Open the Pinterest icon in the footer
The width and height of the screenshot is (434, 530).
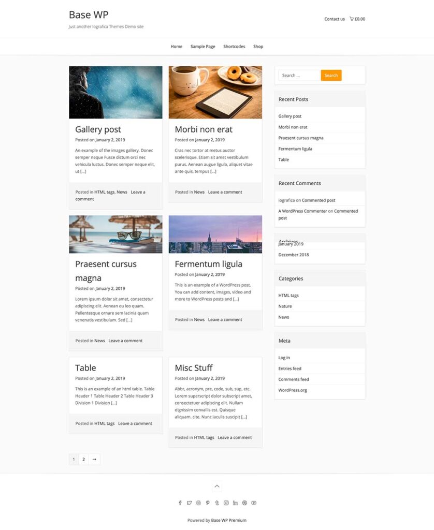tap(208, 503)
